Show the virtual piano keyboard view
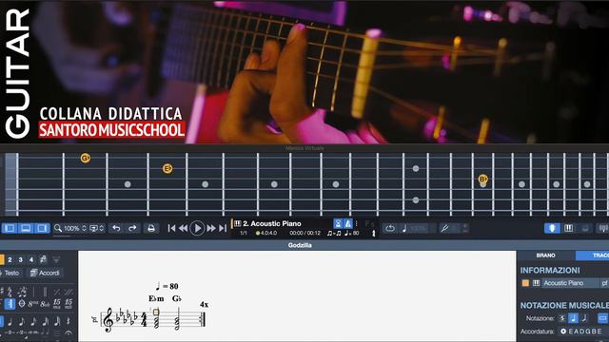 [x=569, y=228]
